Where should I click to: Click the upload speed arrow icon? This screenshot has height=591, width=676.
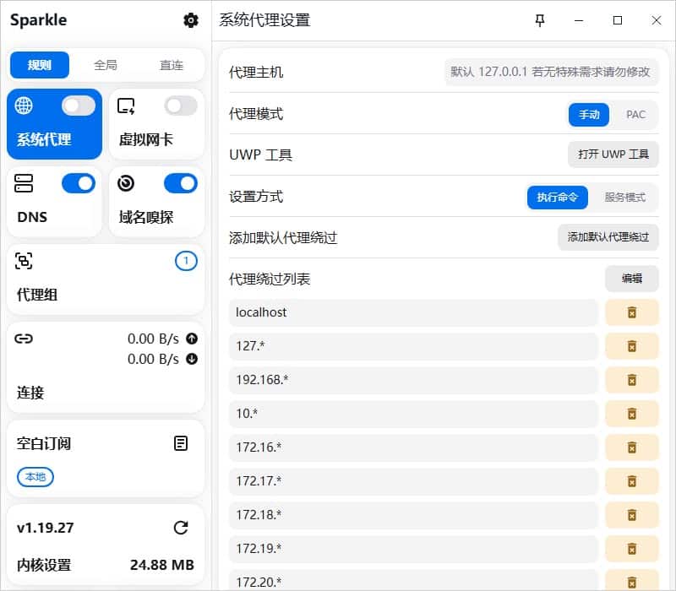[x=192, y=339]
